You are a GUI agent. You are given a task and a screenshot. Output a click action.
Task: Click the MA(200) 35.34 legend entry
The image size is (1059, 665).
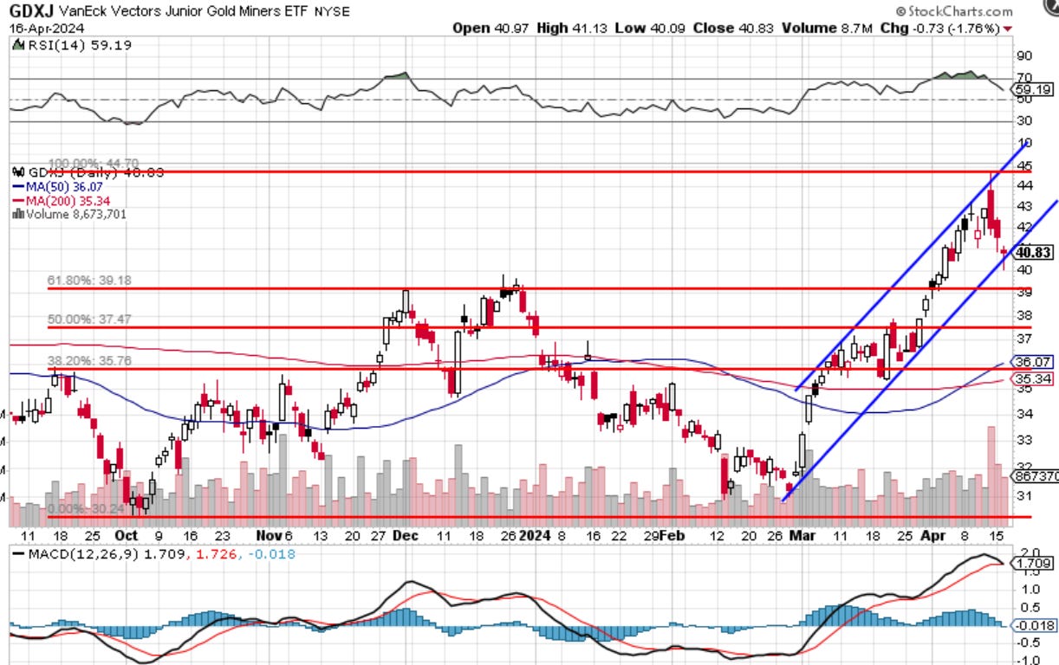[x=63, y=200]
